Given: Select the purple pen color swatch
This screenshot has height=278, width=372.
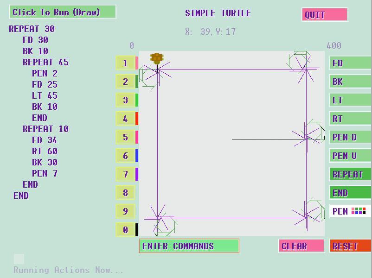Looking at the screenshot, I should point(137,174).
